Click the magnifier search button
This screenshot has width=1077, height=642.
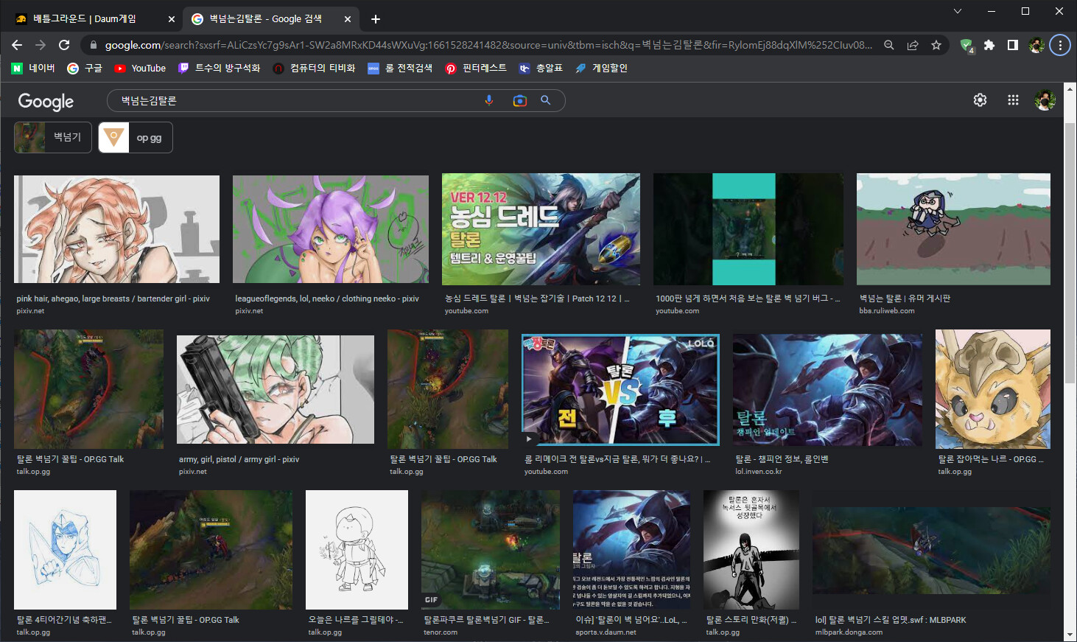546,100
